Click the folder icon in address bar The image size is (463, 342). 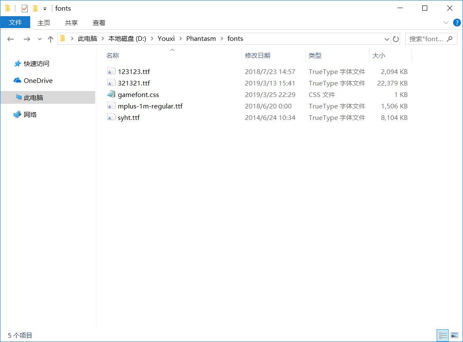click(62, 39)
